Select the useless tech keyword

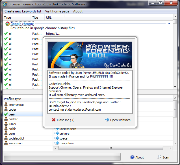coord(68,129)
